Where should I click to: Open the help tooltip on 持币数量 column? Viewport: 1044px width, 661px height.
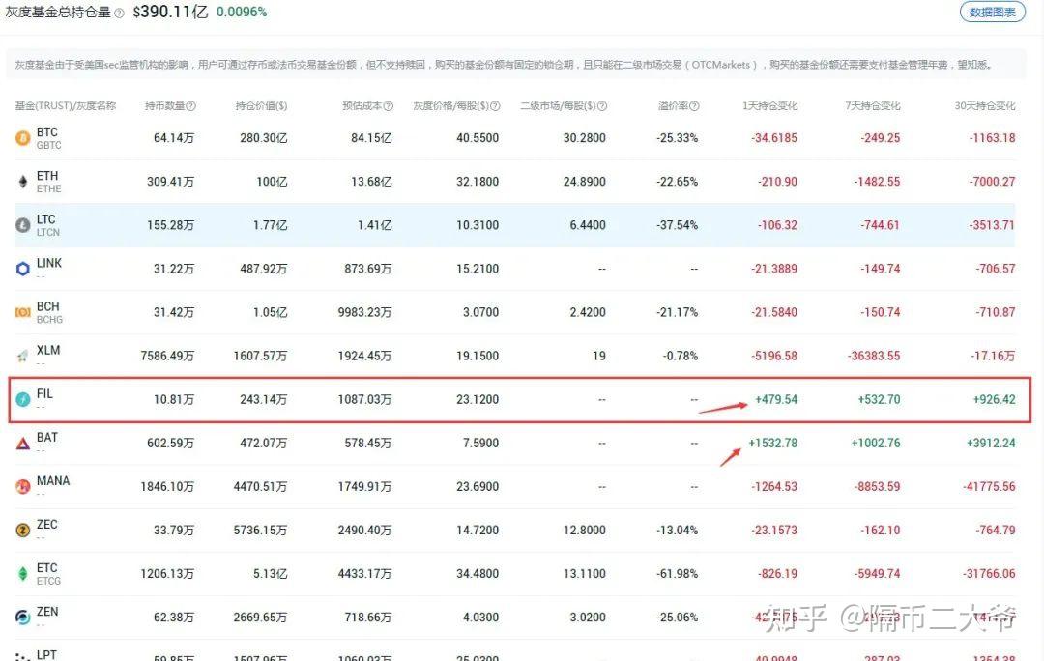click(x=190, y=106)
